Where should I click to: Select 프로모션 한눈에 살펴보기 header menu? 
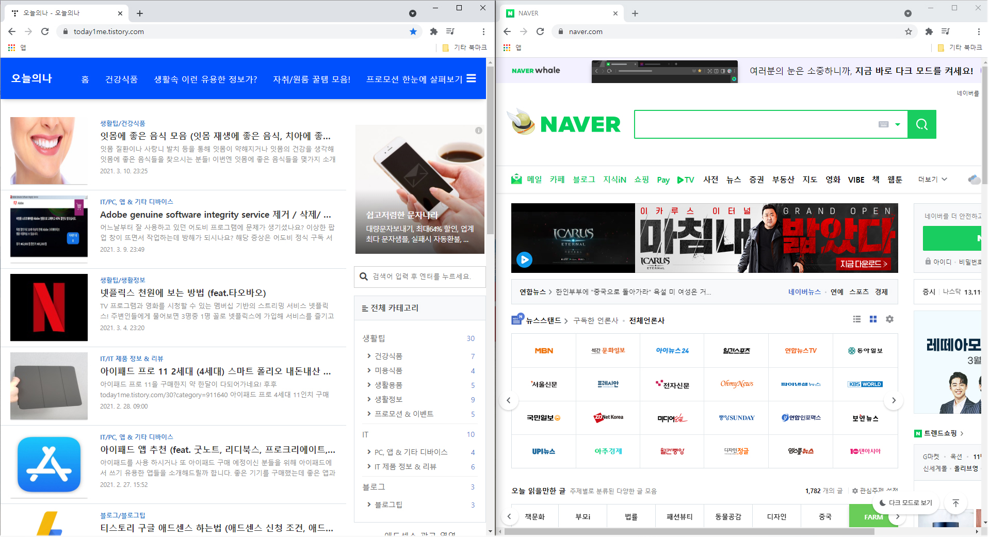click(414, 79)
